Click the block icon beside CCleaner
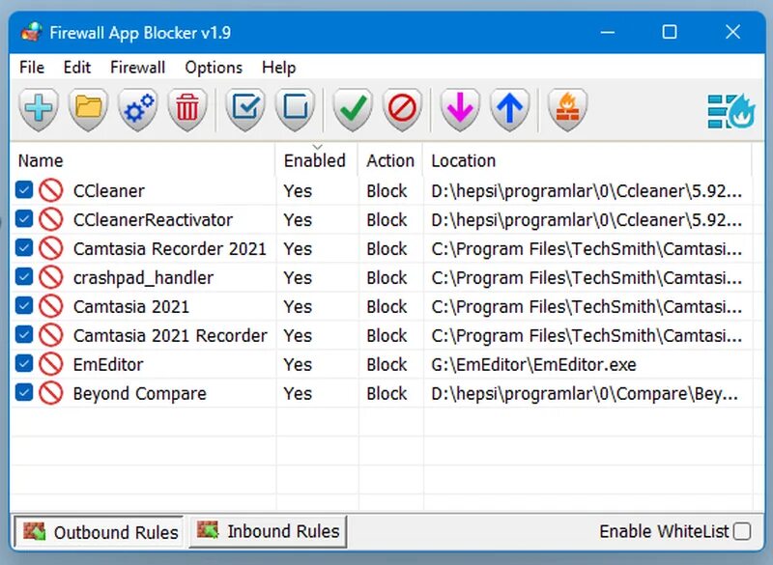The width and height of the screenshot is (773, 565). point(51,190)
